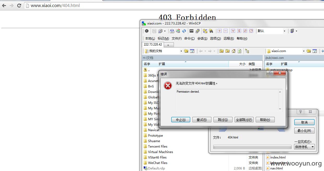Expand local back history dropdown arrow
Image resolution: width=324 pixels, height=171 pixels.
[205, 51]
